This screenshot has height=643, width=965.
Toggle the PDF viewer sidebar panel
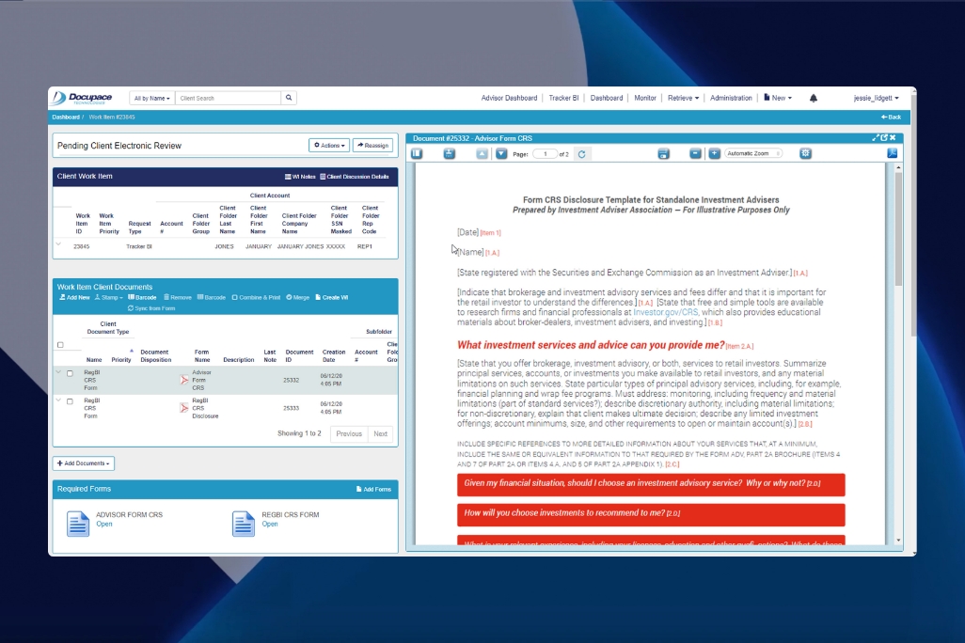pyautogui.click(x=417, y=153)
